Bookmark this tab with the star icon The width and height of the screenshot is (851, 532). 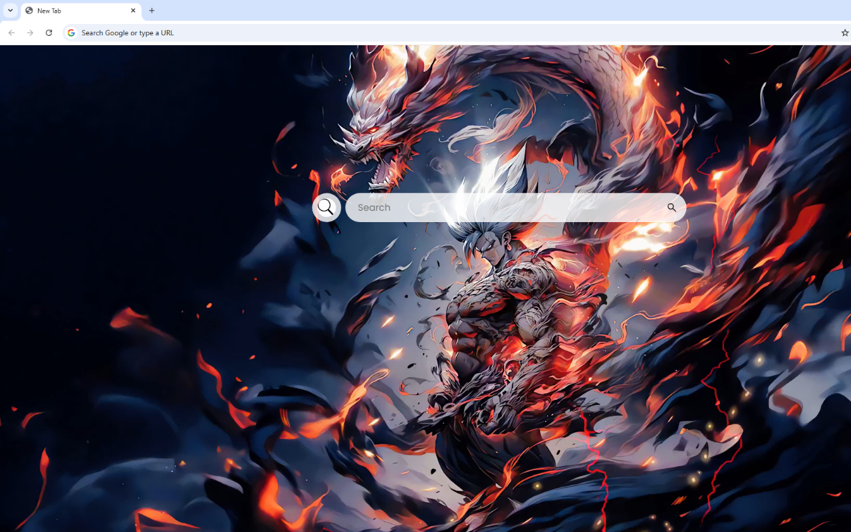(844, 33)
